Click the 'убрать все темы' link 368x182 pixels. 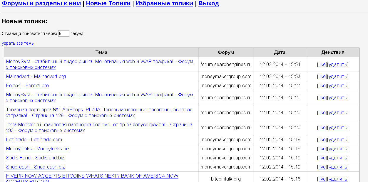click(18, 43)
